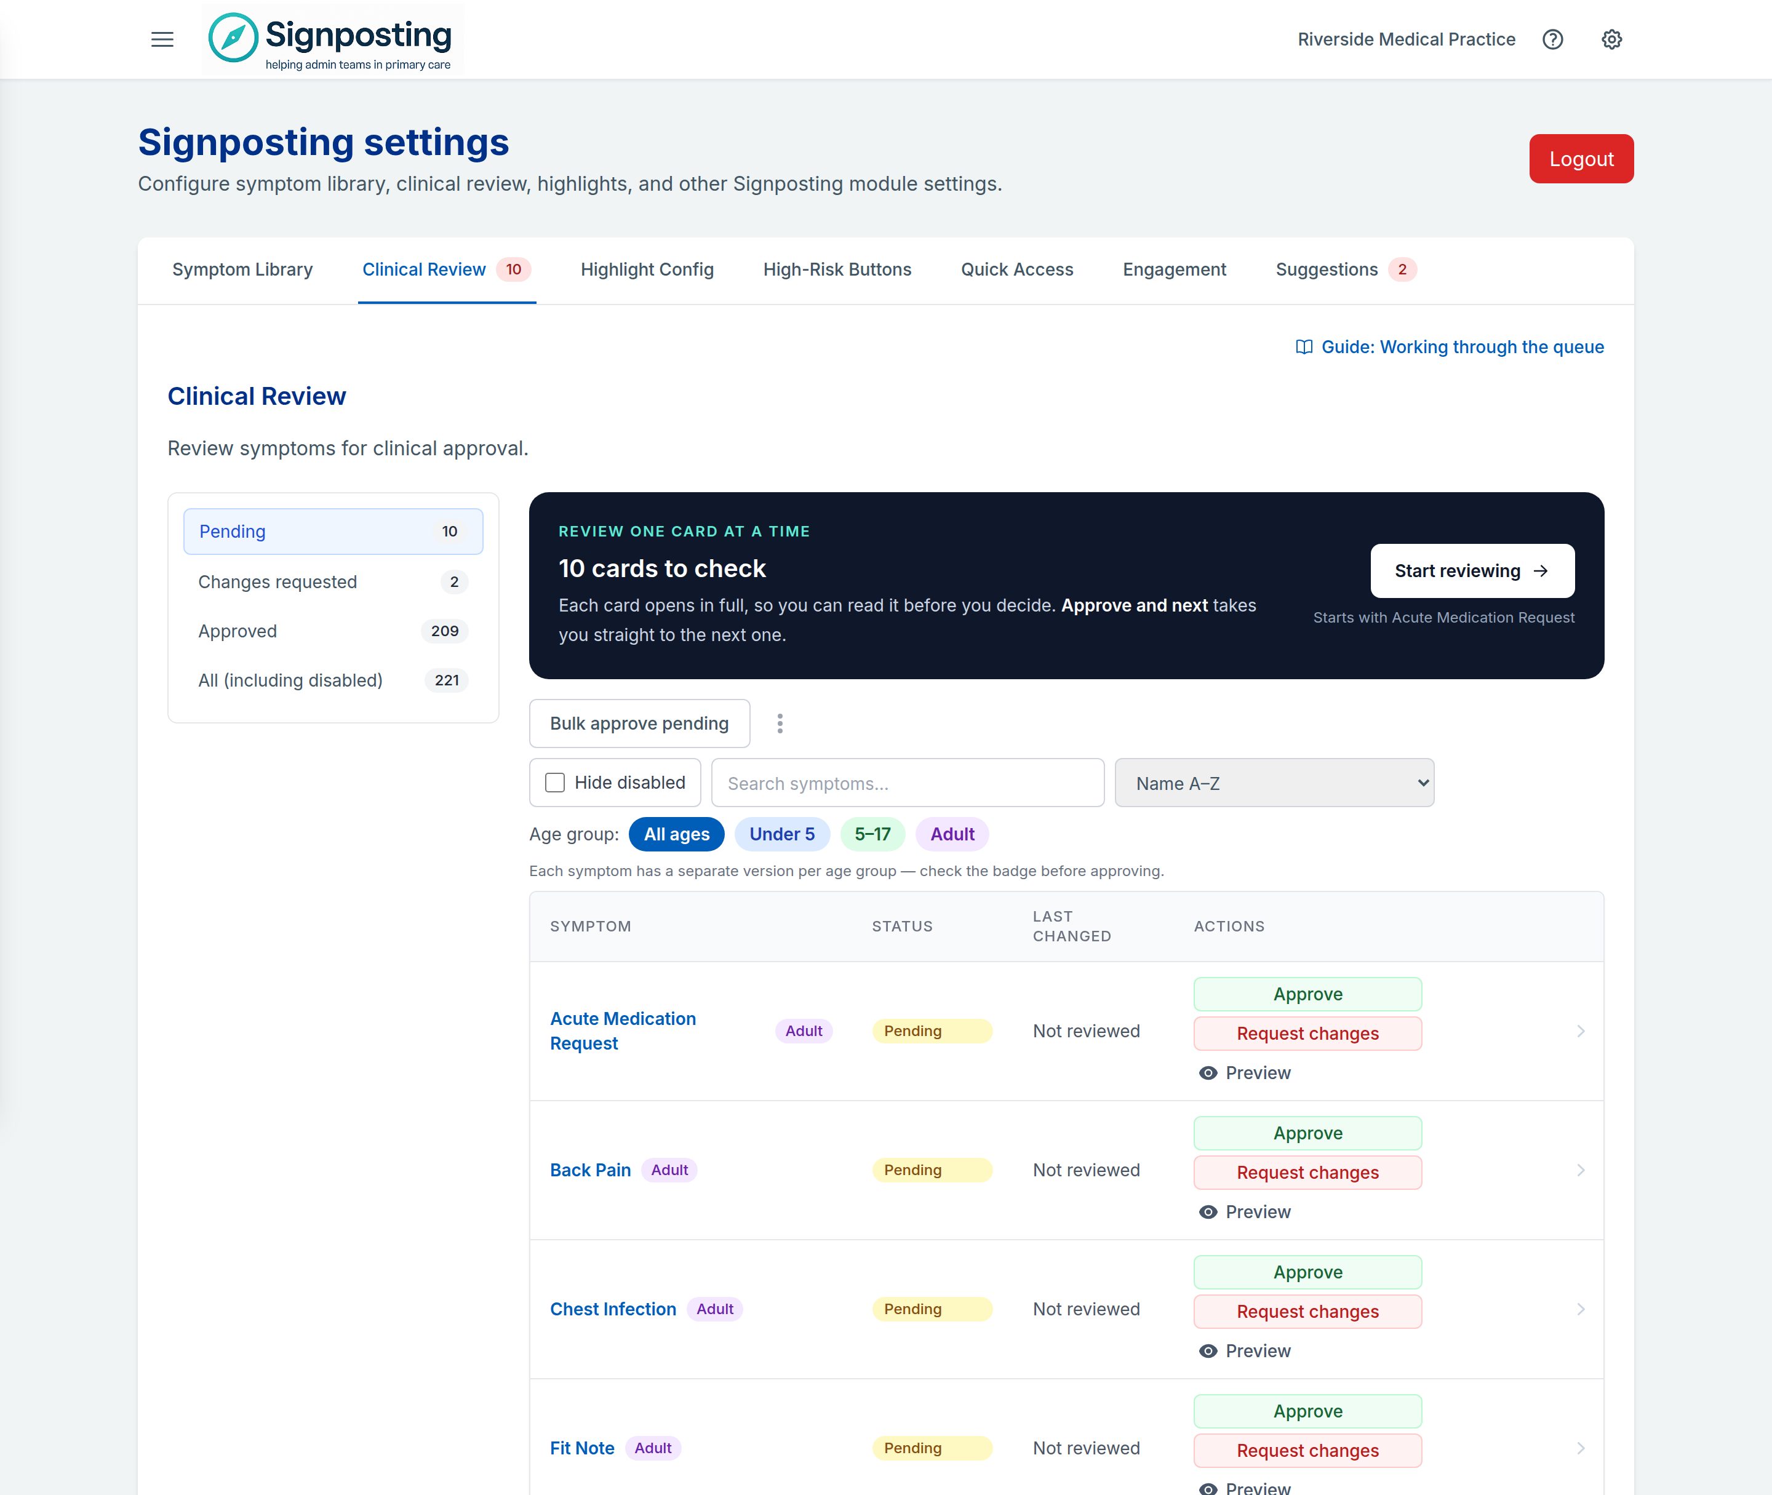Expand the Acute Medication Request row chevron
1772x1495 pixels.
click(x=1581, y=1031)
